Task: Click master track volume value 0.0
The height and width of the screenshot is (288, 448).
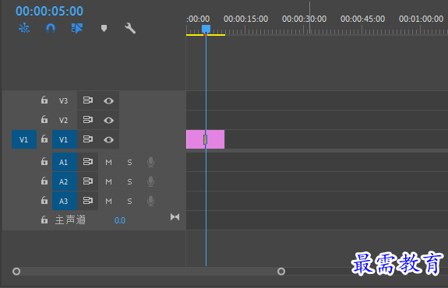Action: [120, 220]
